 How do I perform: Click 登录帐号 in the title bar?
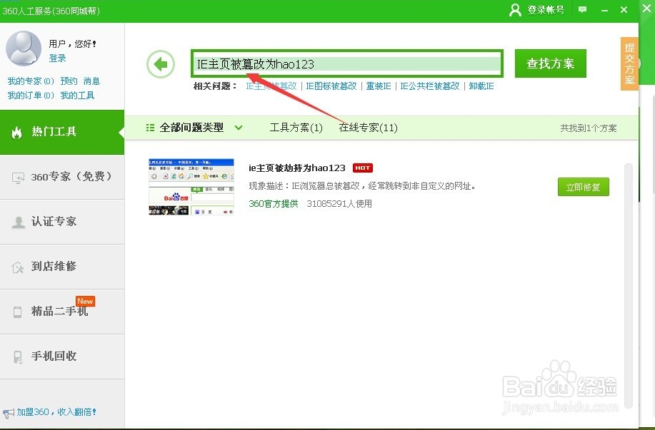tap(546, 10)
